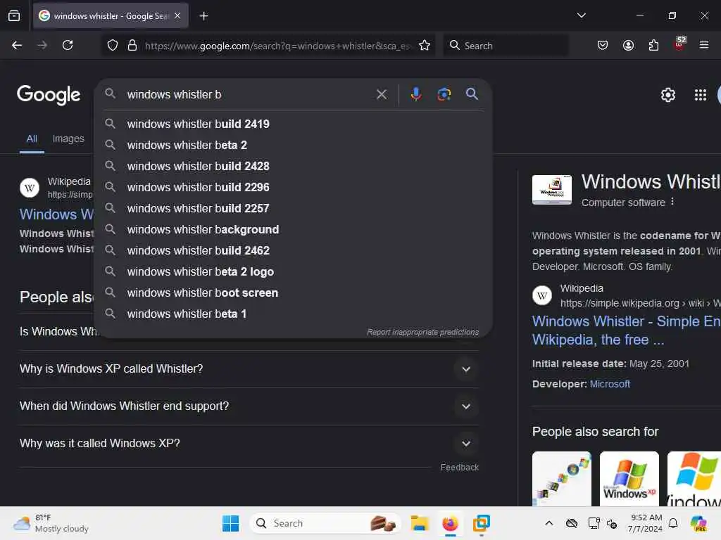The image size is (721, 540).
Task: Open the list all tabs dropdown
Action: pyautogui.click(x=581, y=15)
